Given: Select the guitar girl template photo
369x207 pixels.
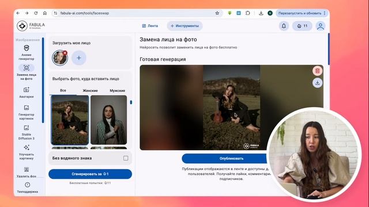Looking at the screenshot, I should click(70, 120).
